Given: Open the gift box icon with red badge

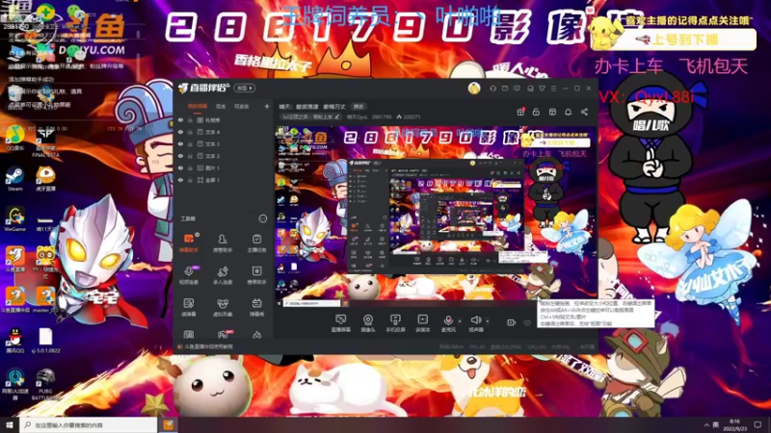Looking at the screenshot, I should pos(520,112).
